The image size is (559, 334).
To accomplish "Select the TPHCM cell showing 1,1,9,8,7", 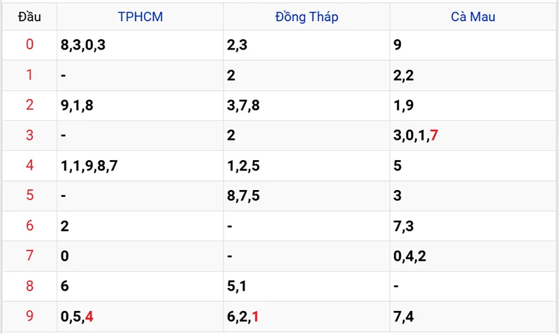I will click(x=89, y=166).
